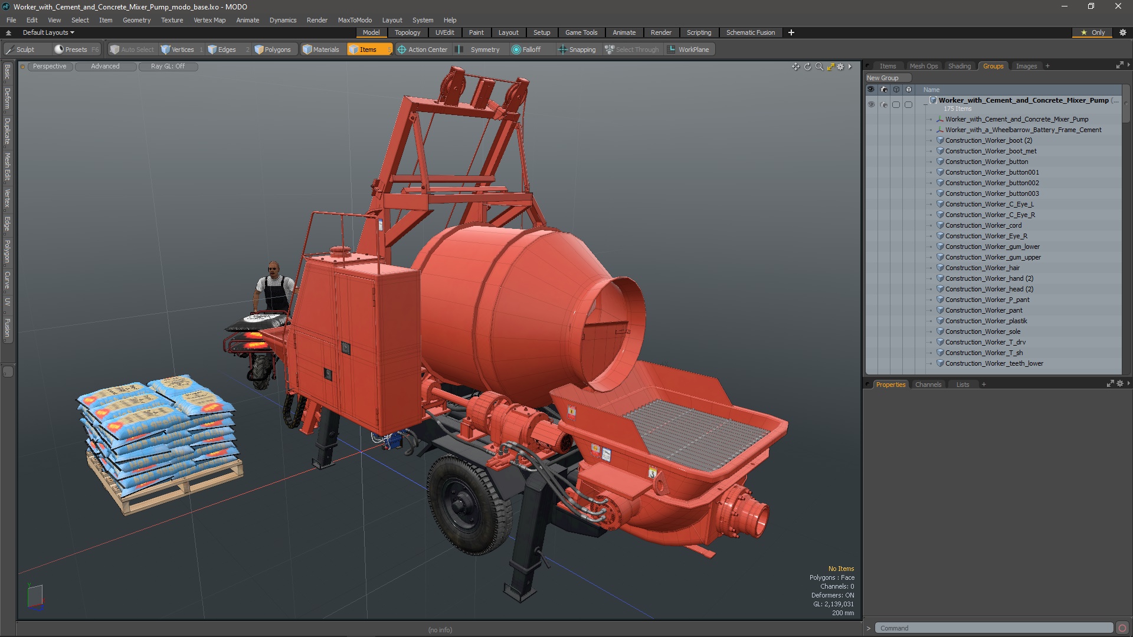This screenshot has width=1133, height=637.
Task: Click the solid cube column header
Action: click(x=908, y=90)
